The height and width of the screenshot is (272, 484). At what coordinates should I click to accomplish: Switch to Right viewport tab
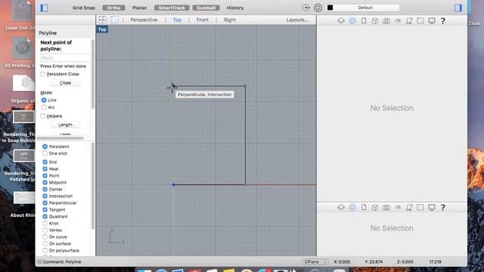coord(230,20)
